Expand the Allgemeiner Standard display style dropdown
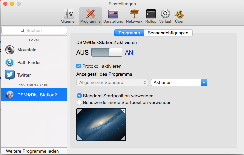The image size is (244, 155). click(x=112, y=82)
